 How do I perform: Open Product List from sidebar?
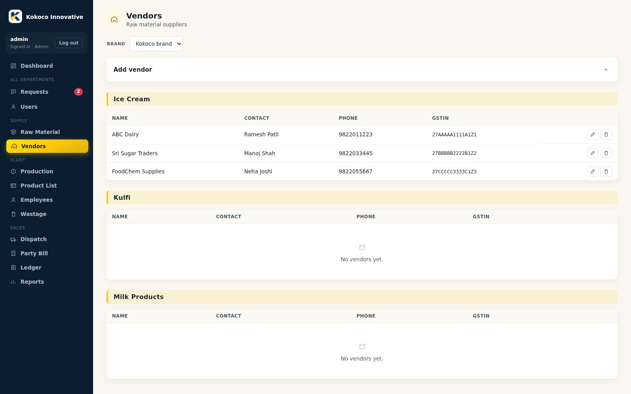pos(47,186)
